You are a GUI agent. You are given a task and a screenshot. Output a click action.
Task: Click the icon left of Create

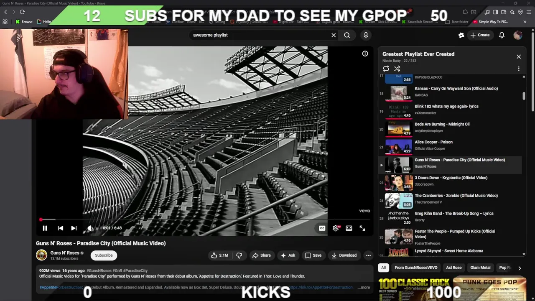tap(461, 35)
